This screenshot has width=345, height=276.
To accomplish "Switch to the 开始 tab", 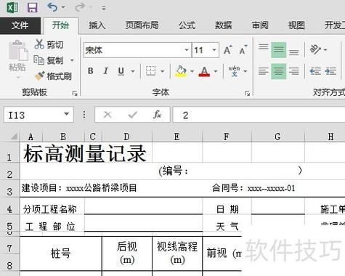I will pyautogui.click(x=61, y=25).
